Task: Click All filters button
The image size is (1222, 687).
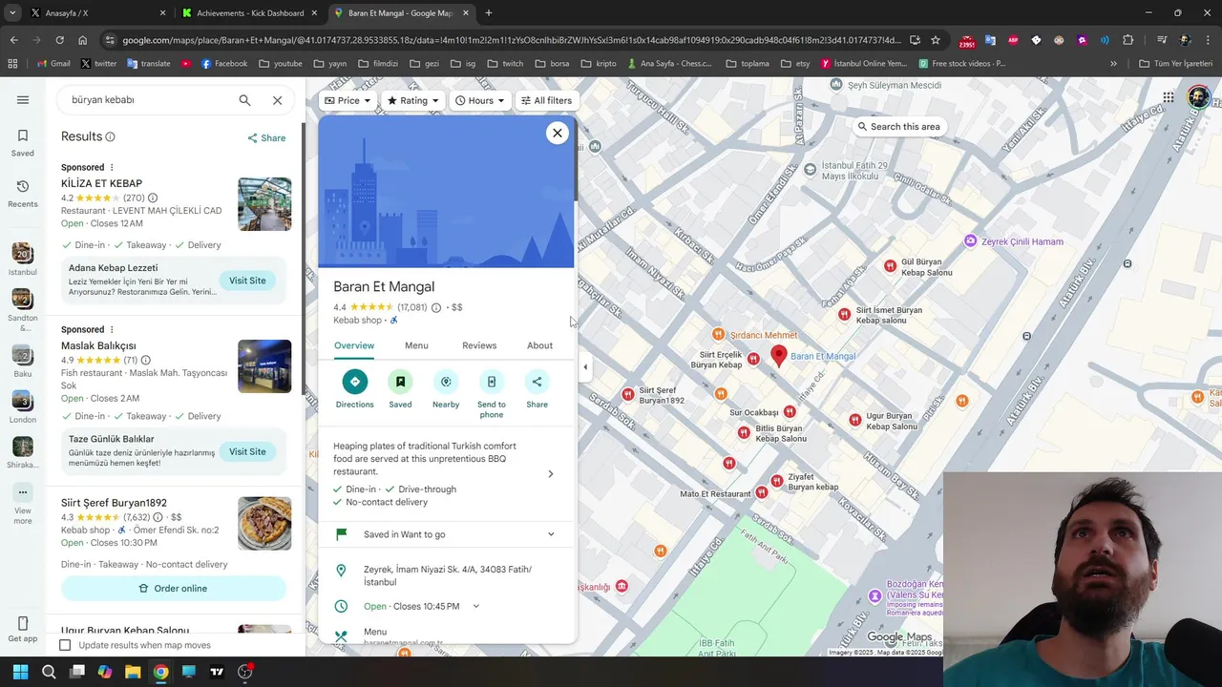Action: click(x=546, y=100)
